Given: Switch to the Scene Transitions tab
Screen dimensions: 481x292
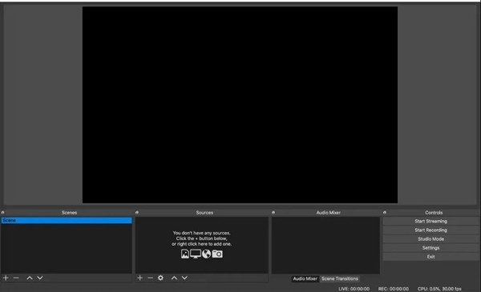Looking at the screenshot, I should (340, 278).
